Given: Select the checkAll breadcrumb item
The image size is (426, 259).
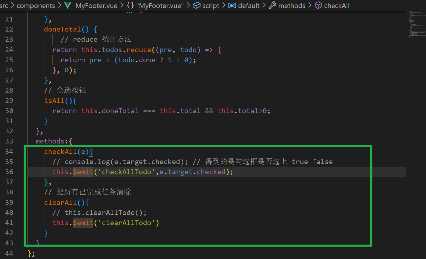Looking at the screenshot, I should [337, 6].
